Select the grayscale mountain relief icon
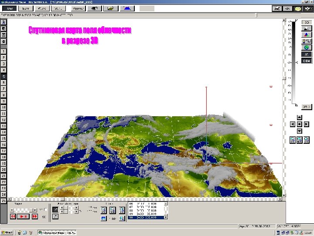This screenshot has width=314, height=236. (x=307, y=28)
